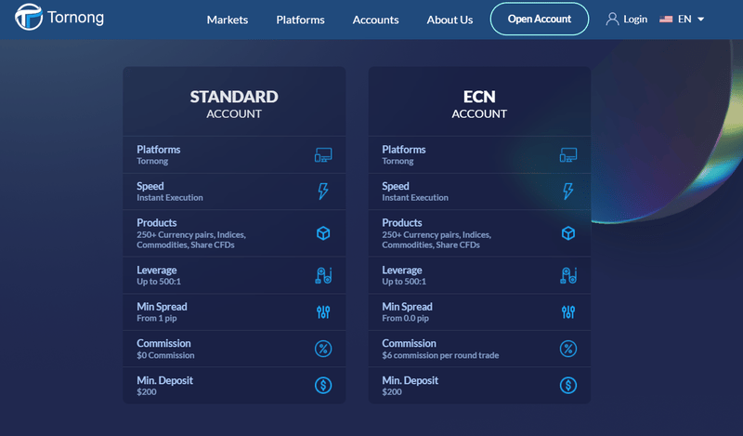The width and height of the screenshot is (743, 436).
Task: Click Speed lightning icon in ECN account
Action: coord(568,192)
